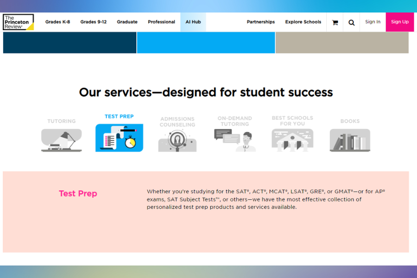The width and height of the screenshot is (417, 278).
Task: Open the Grades K-8 menu
Action: tap(58, 22)
